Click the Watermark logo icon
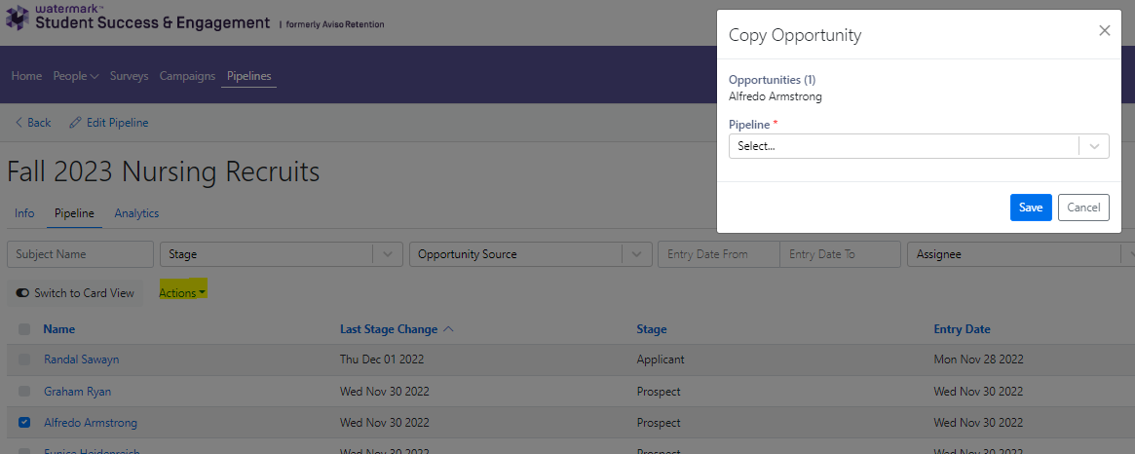This screenshot has width=1135, height=454. [18, 18]
